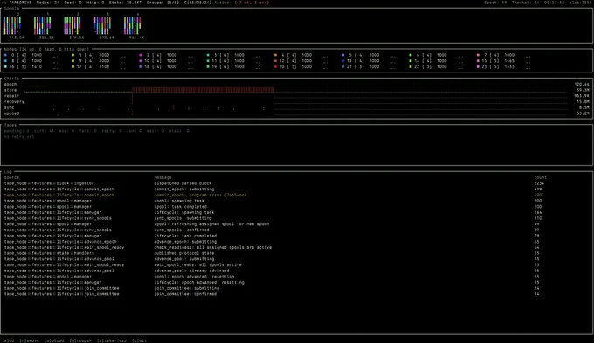
Task: Click node 18 status dot
Action: tap(141, 67)
